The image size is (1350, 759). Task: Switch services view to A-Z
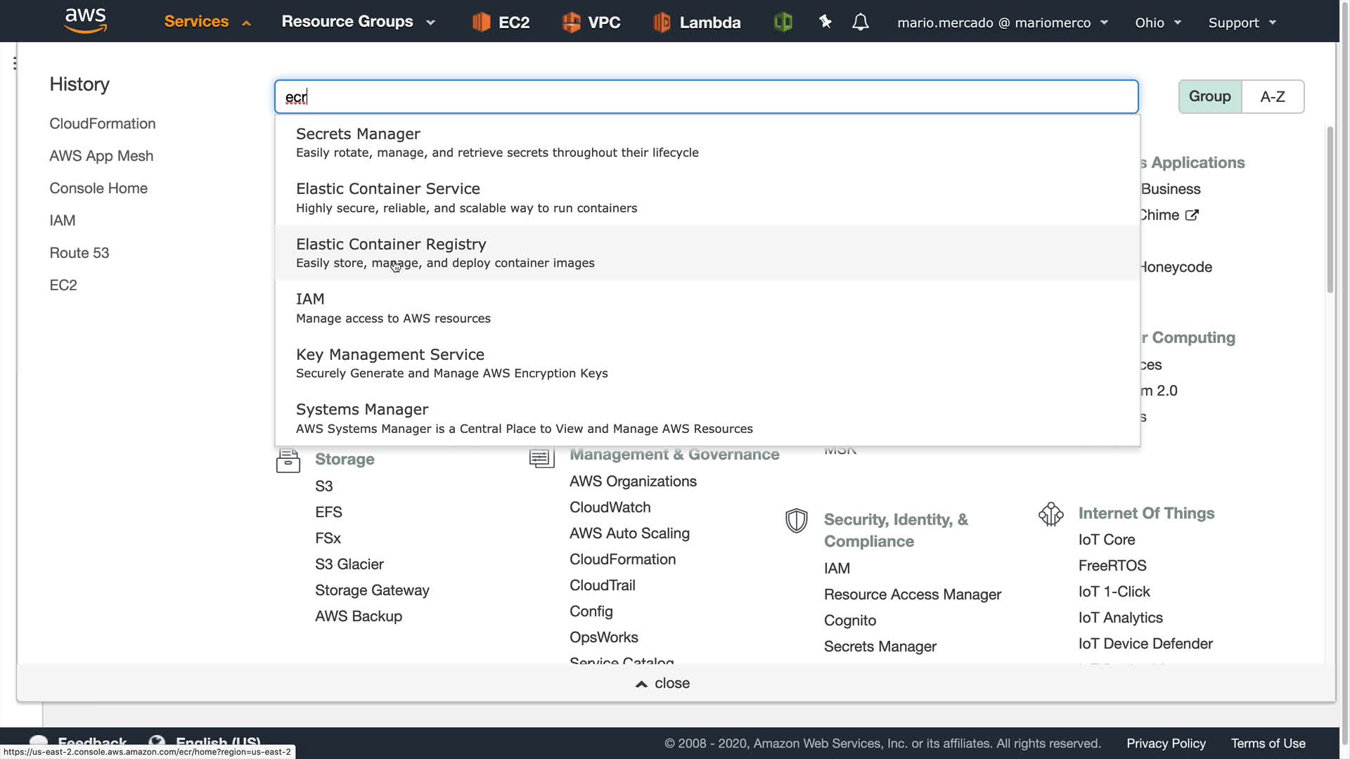pos(1272,96)
